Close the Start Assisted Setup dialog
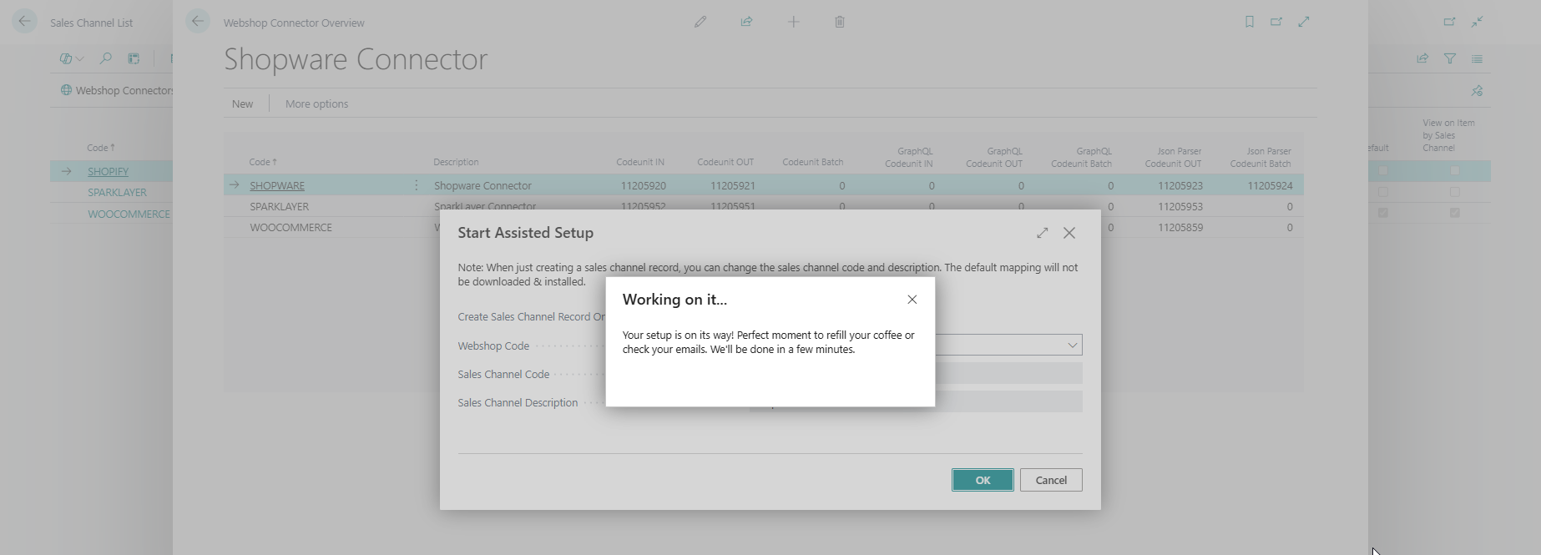 click(1069, 233)
